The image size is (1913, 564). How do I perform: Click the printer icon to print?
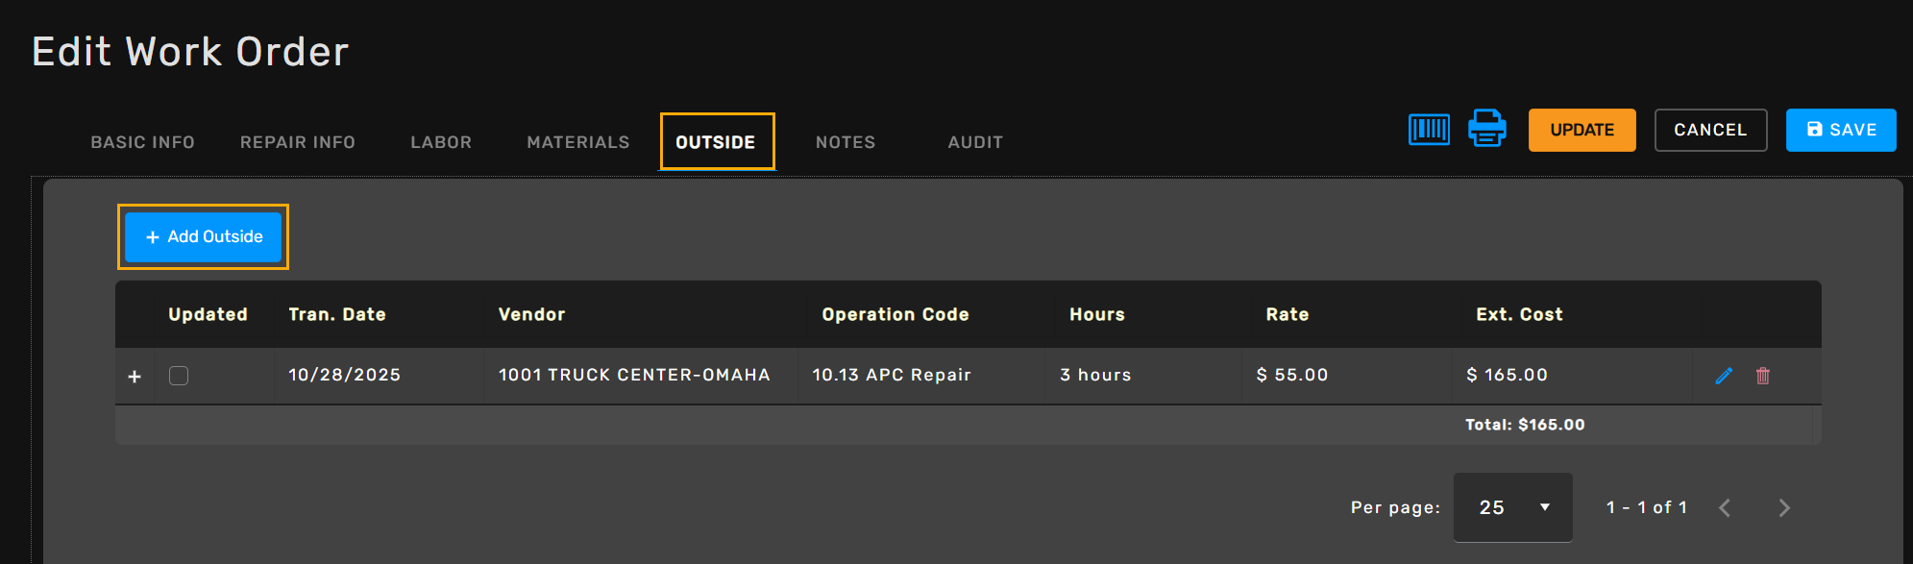(1486, 129)
